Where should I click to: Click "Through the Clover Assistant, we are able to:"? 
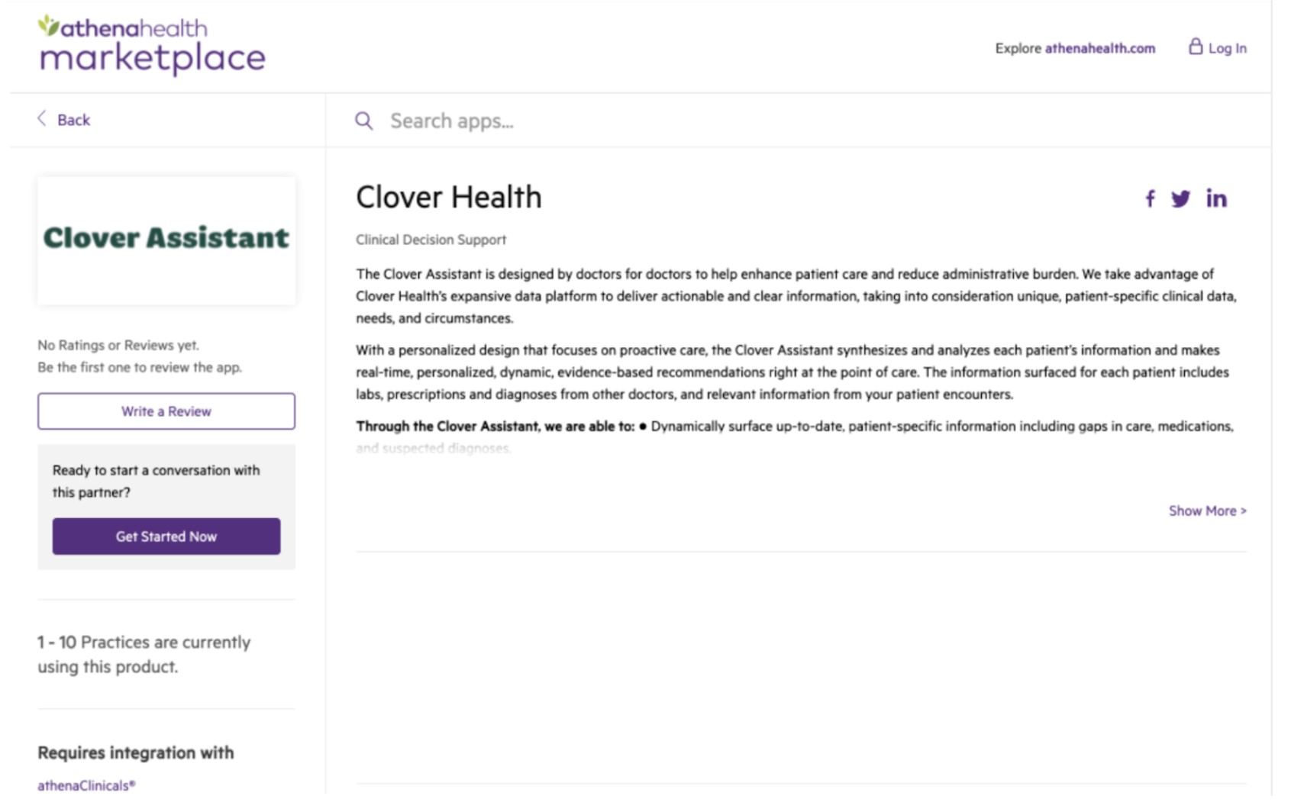click(x=495, y=426)
